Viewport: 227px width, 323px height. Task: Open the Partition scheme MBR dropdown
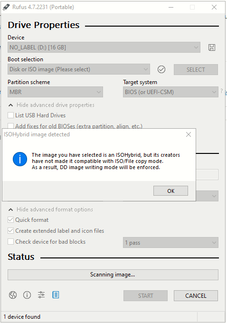pyautogui.click(x=55, y=92)
